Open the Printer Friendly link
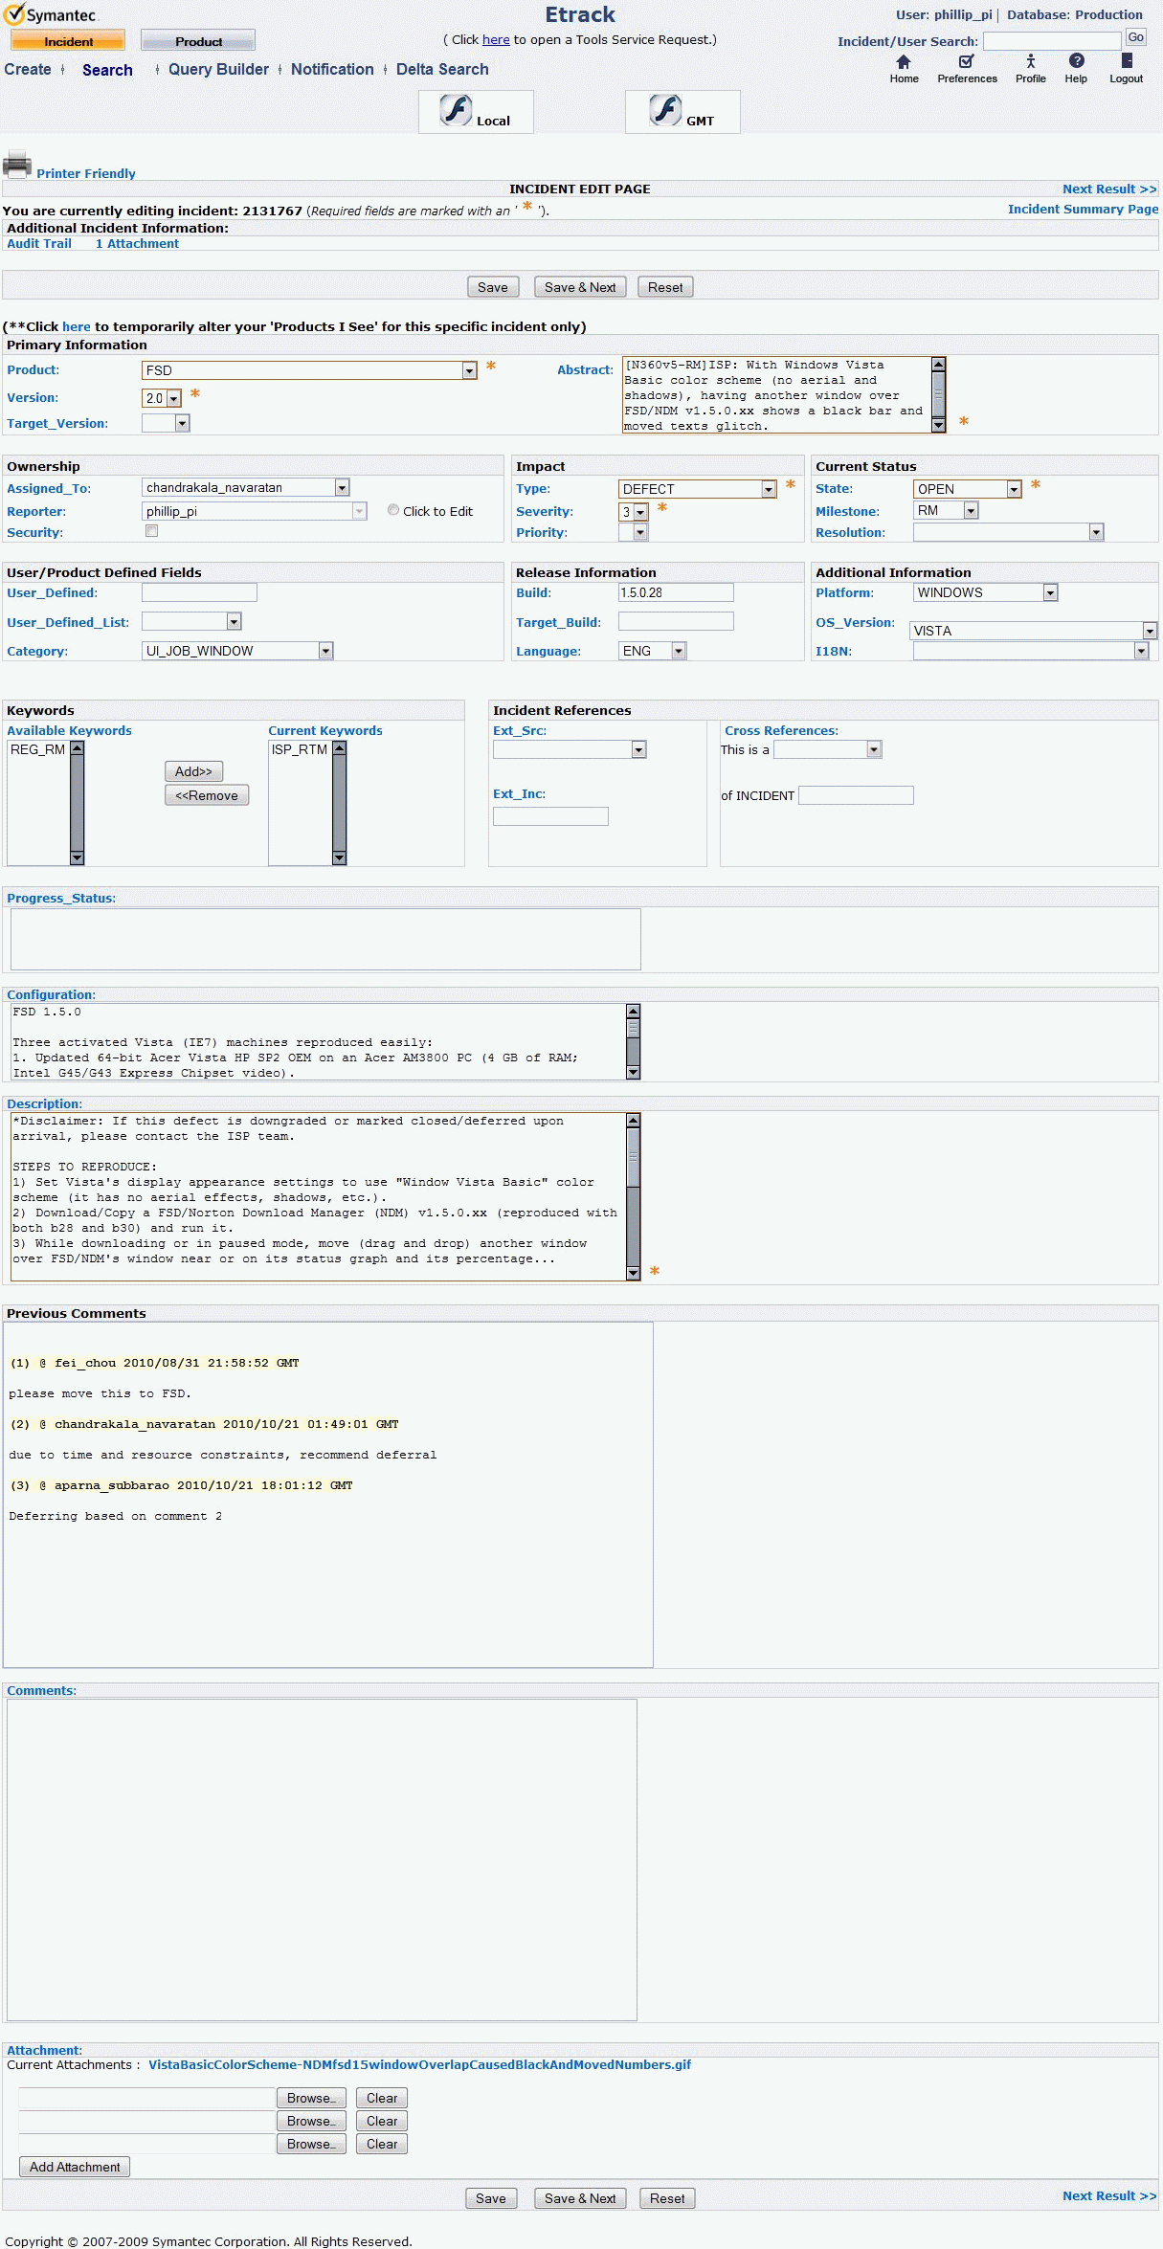 pyautogui.click(x=86, y=173)
